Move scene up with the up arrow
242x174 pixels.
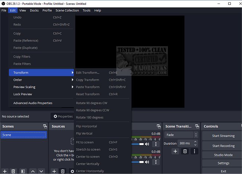point(33,171)
